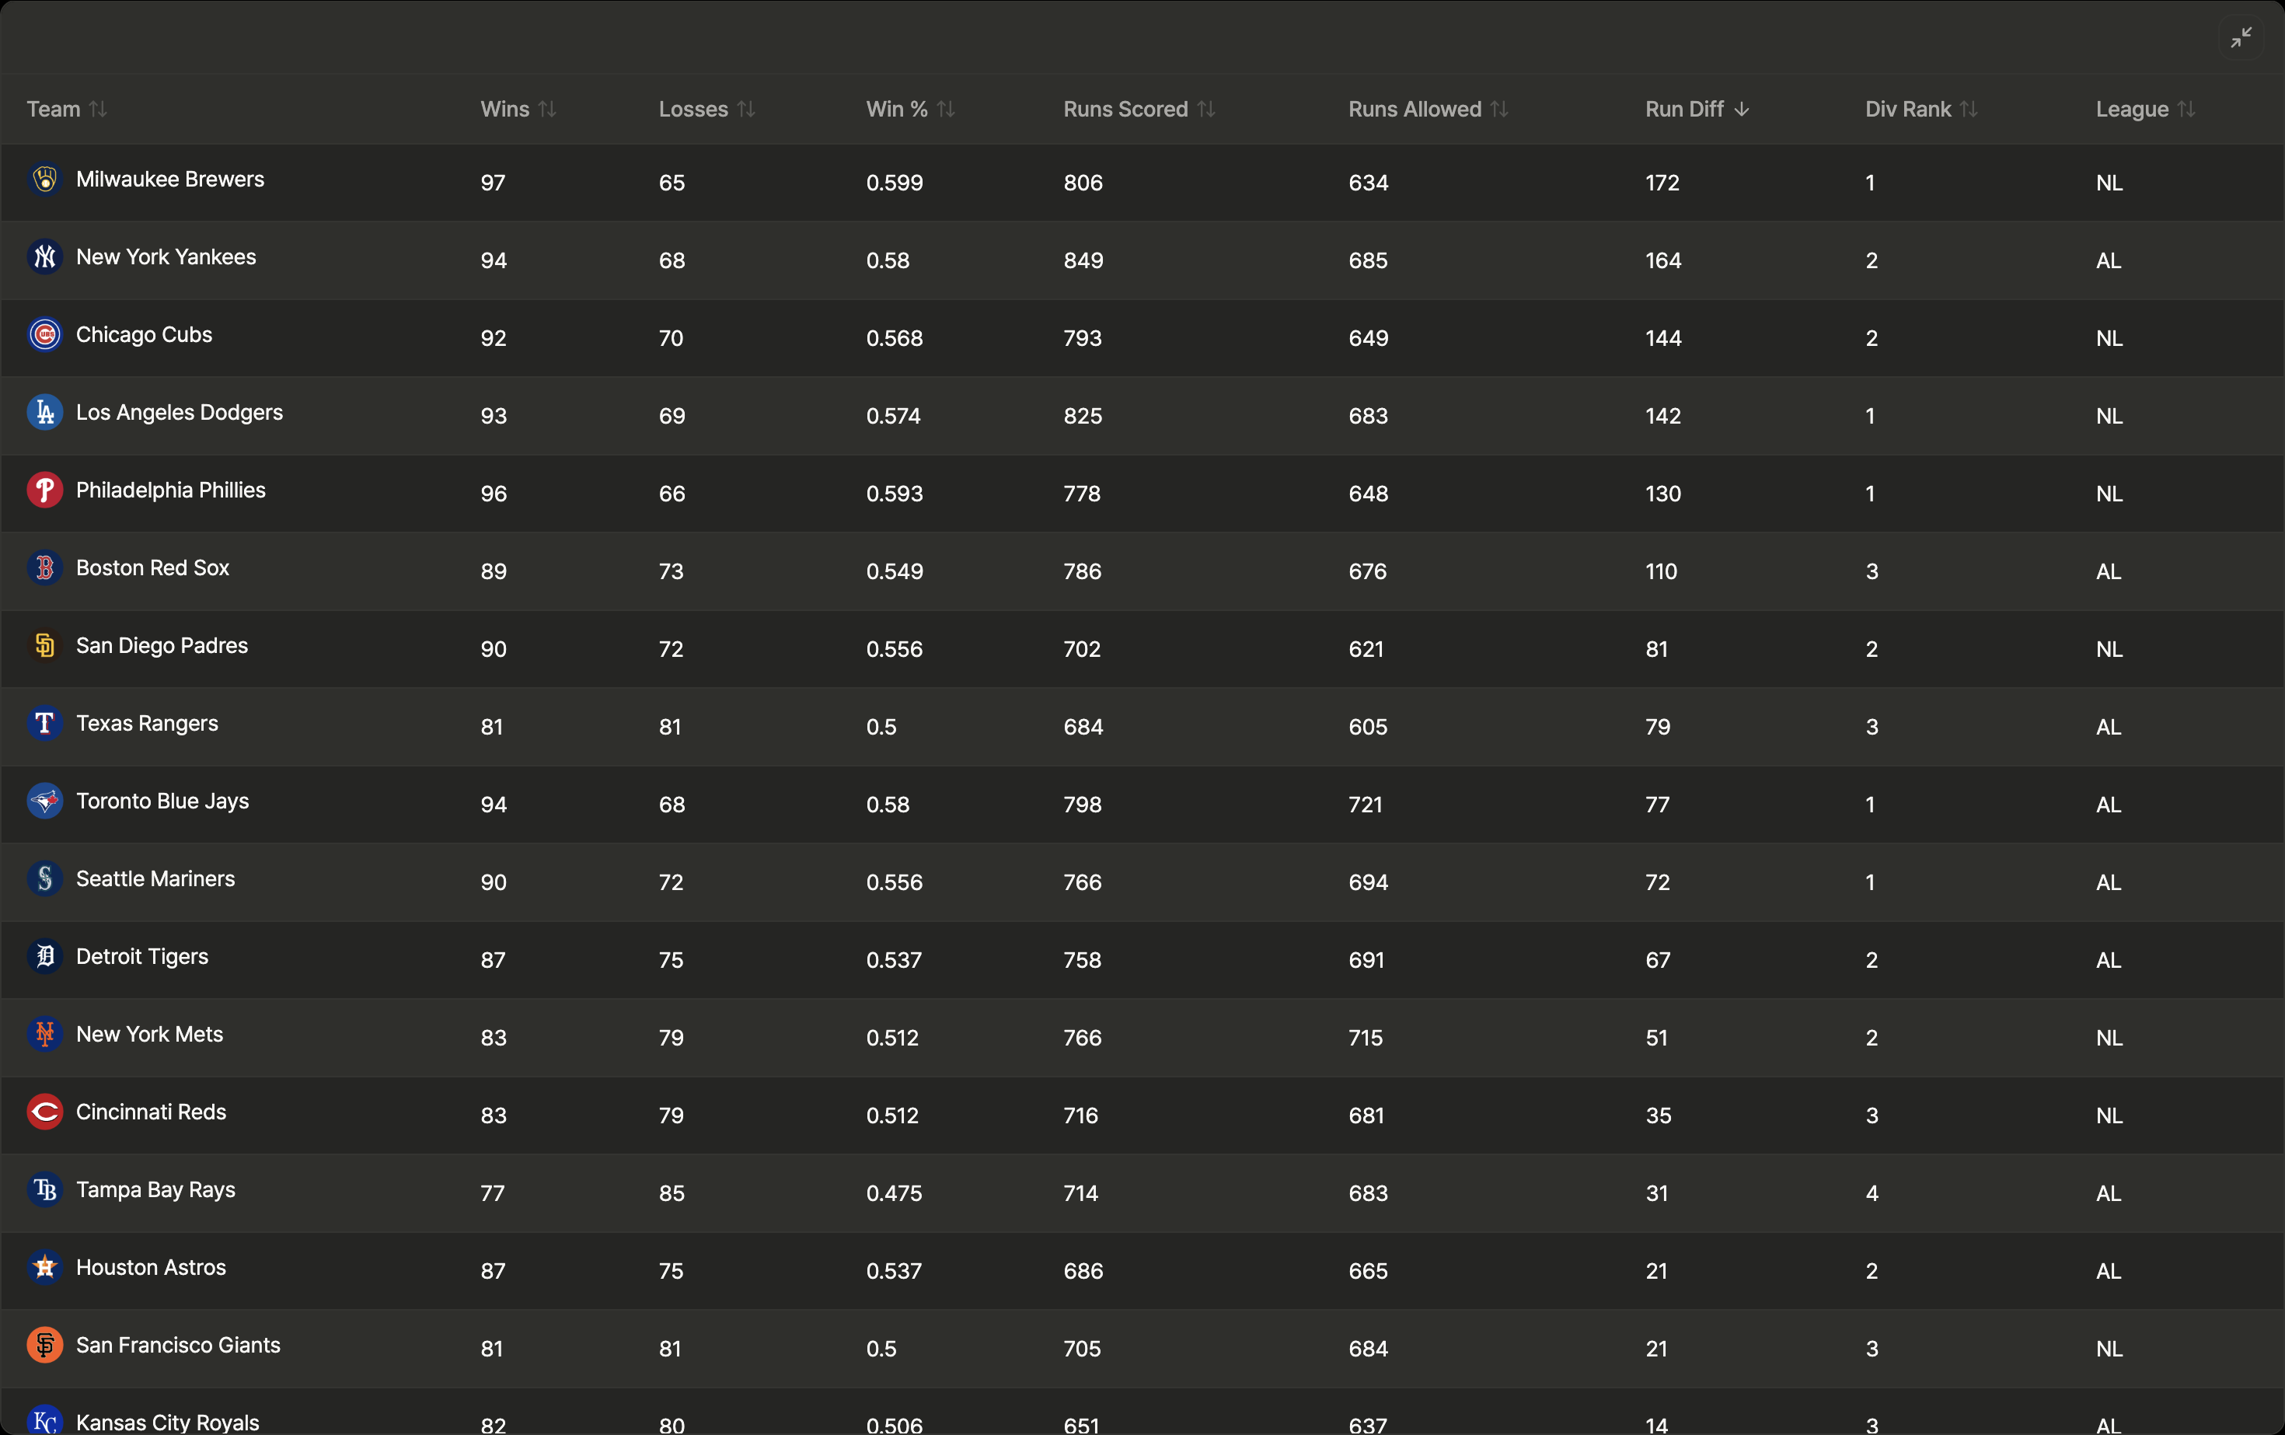
Task: Select the Boston Red Sox team name
Action: coord(153,568)
